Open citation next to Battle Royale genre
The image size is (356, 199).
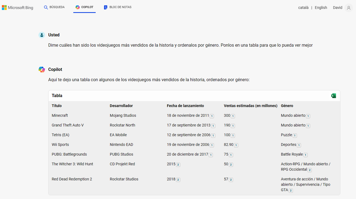pyautogui.click(x=306, y=155)
